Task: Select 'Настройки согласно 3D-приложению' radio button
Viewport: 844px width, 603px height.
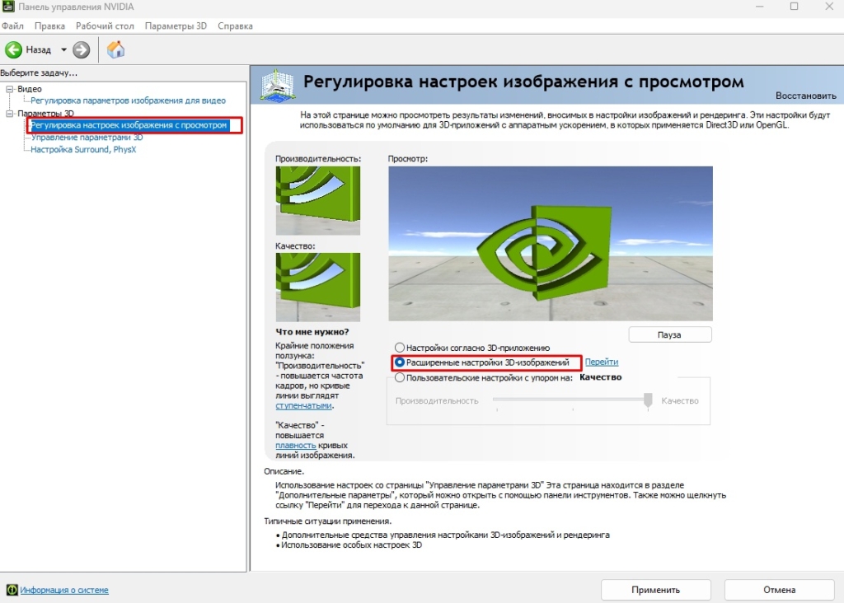Action: [x=400, y=348]
